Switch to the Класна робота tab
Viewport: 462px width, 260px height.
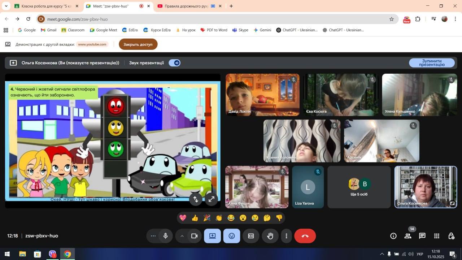(46, 6)
